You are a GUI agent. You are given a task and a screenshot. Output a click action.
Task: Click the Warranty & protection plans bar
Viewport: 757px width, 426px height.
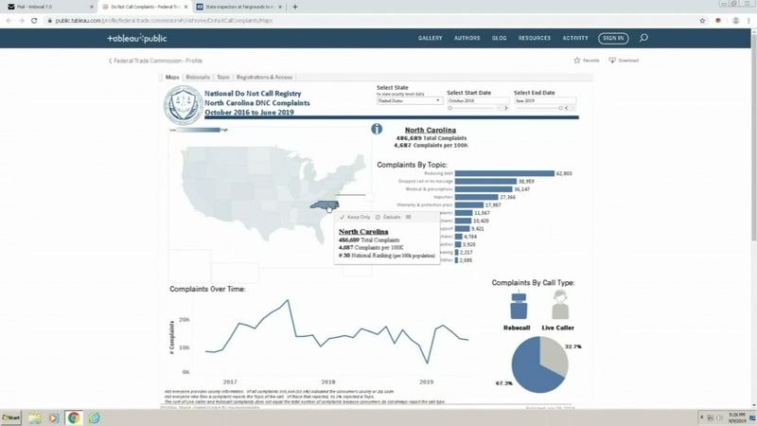pyautogui.click(x=468, y=205)
